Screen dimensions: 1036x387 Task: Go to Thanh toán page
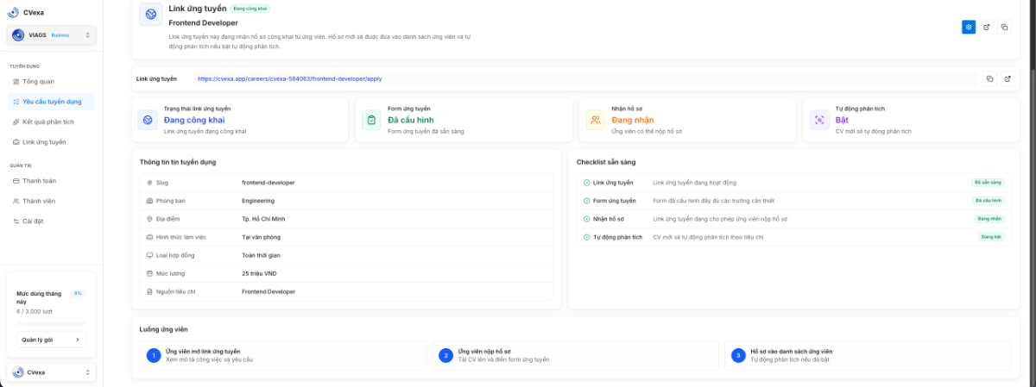click(x=51, y=181)
